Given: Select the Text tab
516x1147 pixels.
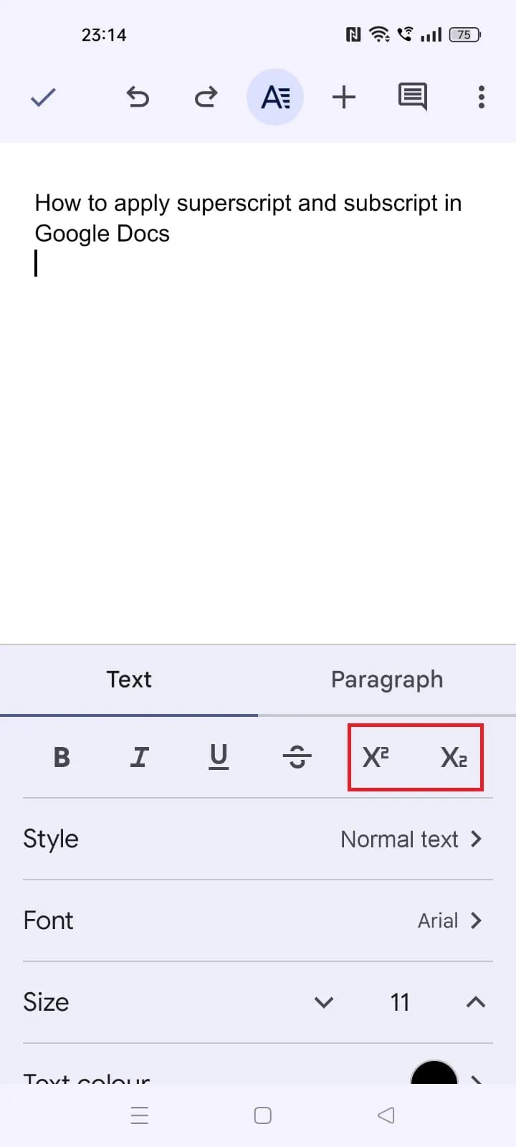Looking at the screenshot, I should (x=129, y=680).
